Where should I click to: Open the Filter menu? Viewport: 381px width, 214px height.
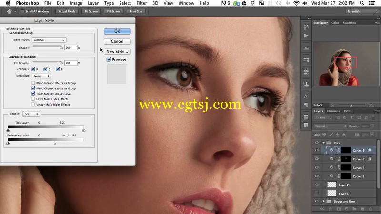[141, 3]
